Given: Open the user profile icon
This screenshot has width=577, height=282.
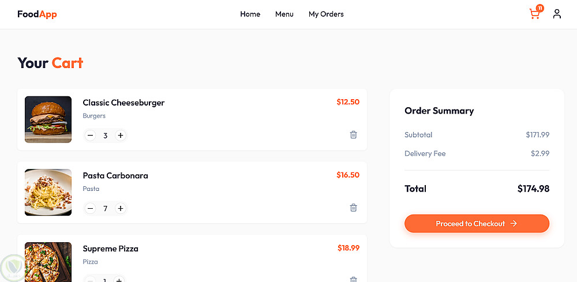Looking at the screenshot, I should coord(557,14).
